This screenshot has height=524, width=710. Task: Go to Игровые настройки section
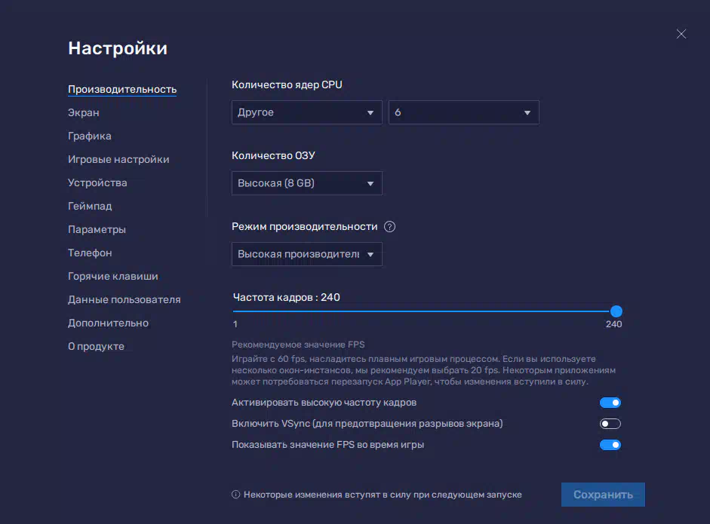tap(118, 159)
